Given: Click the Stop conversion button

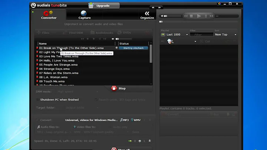Looking at the screenshot, I should [x=119, y=88].
